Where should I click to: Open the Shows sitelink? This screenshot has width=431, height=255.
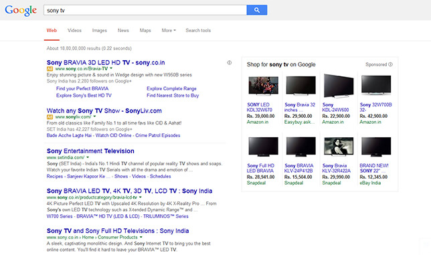point(121,177)
